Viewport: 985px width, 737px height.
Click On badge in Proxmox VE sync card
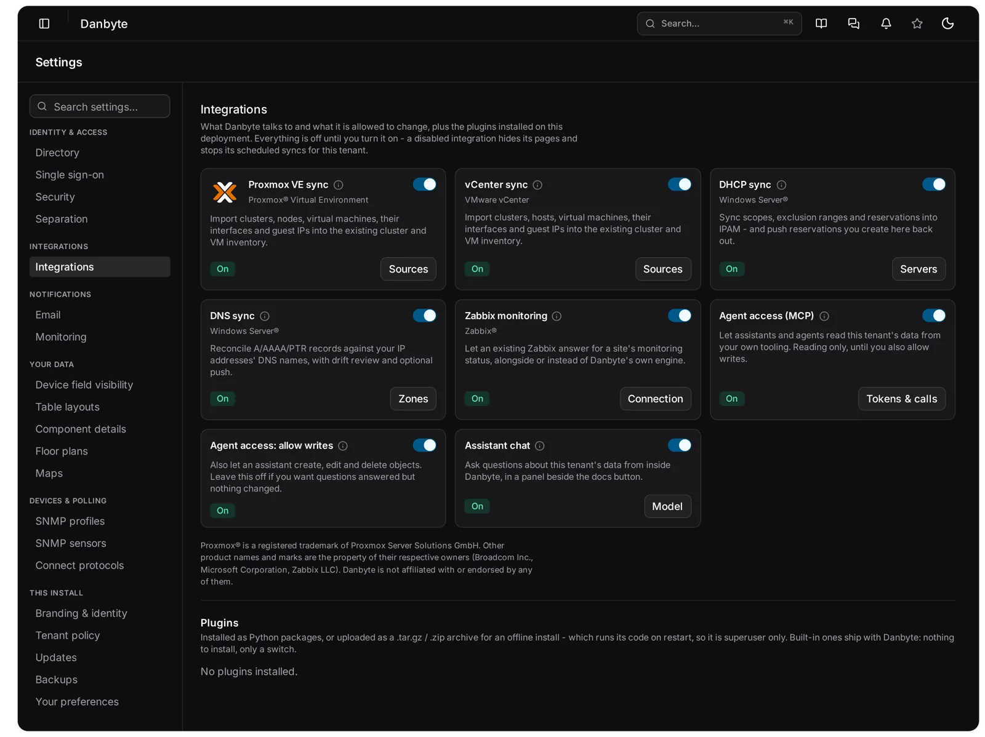pyautogui.click(x=223, y=269)
